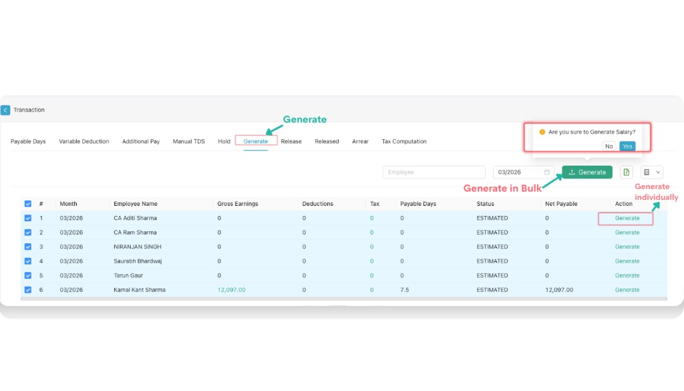
Task: Switch to the Tax Computation tab
Action: [x=404, y=141]
